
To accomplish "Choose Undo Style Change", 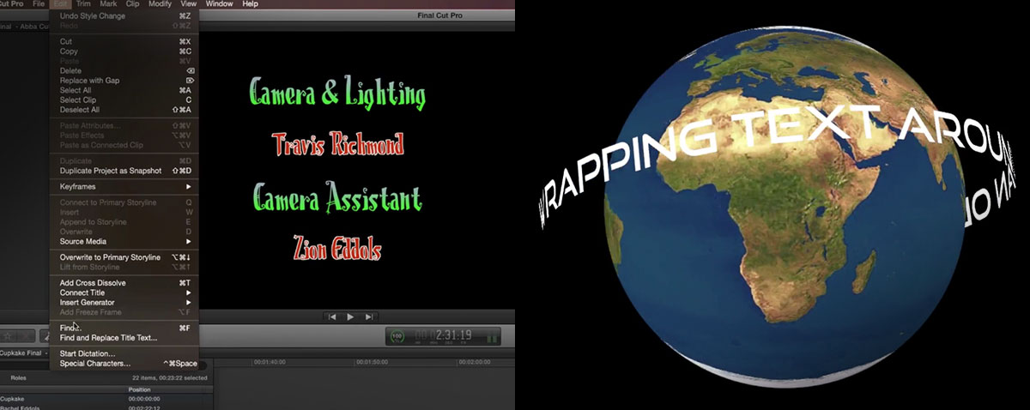I will [x=124, y=15].
